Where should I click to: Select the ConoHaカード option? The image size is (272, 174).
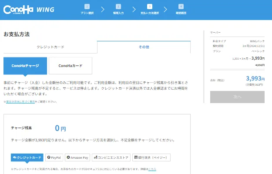click(x=71, y=66)
